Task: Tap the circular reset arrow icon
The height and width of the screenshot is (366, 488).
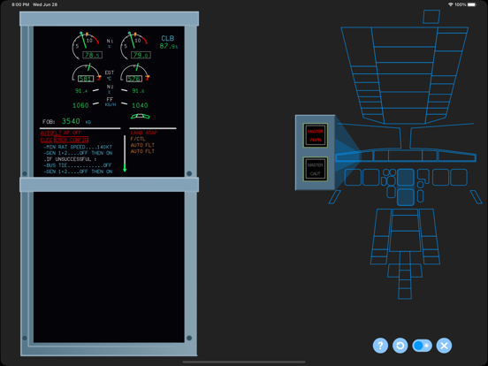Action: click(x=400, y=346)
